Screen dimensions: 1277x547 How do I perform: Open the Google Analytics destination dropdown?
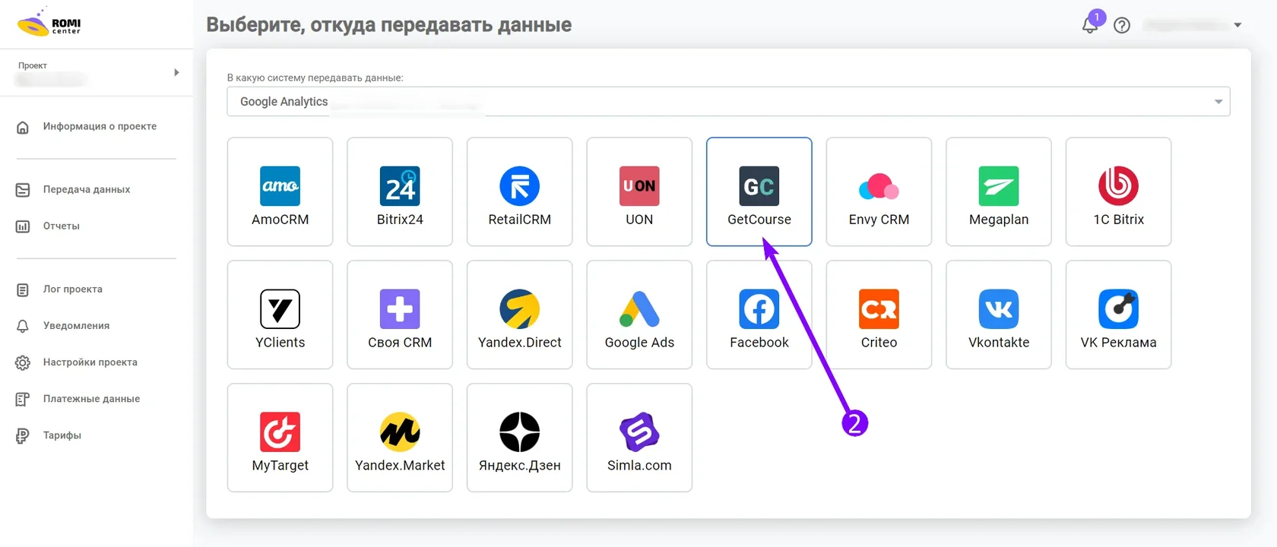(728, 102)
